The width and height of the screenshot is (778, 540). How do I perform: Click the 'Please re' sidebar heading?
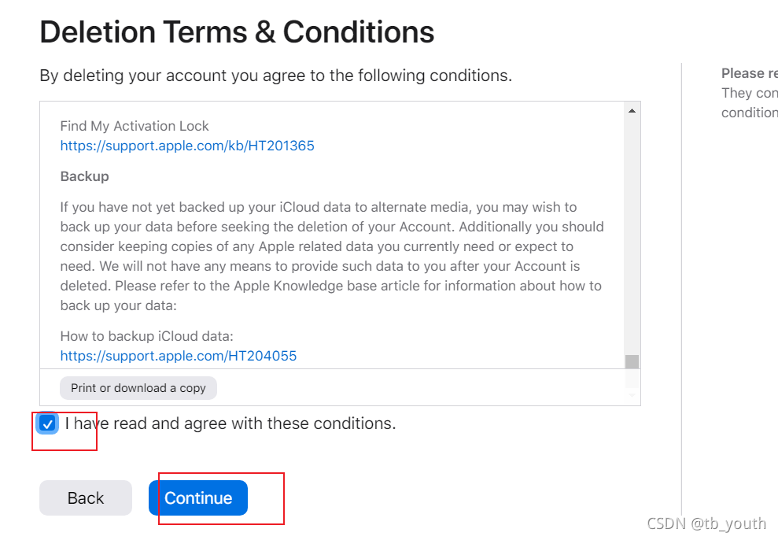pyautogui.click(x=749, y=73)
